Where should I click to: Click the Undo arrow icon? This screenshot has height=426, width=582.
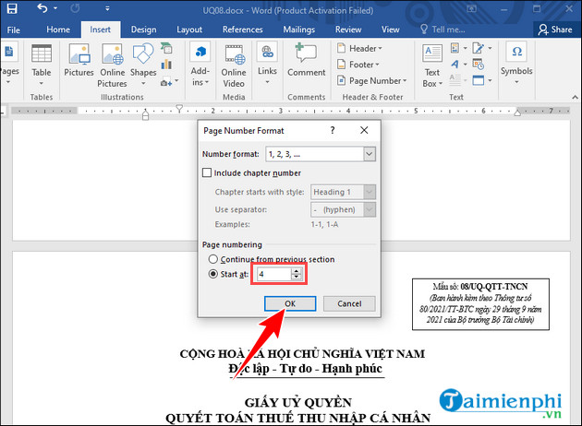point(42,8)
